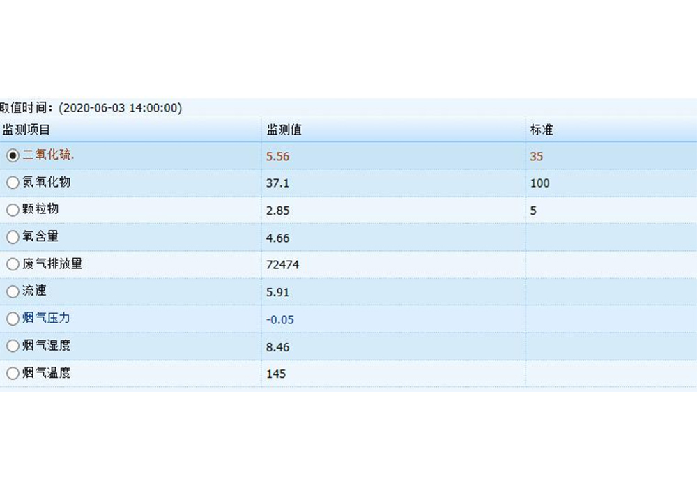Click the 5.56 monitoring value cell

[277, 157]
